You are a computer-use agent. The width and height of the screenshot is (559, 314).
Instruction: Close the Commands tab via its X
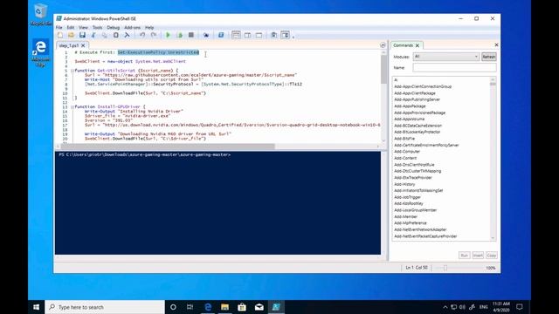pyautogui.click(x=418, y=45)
